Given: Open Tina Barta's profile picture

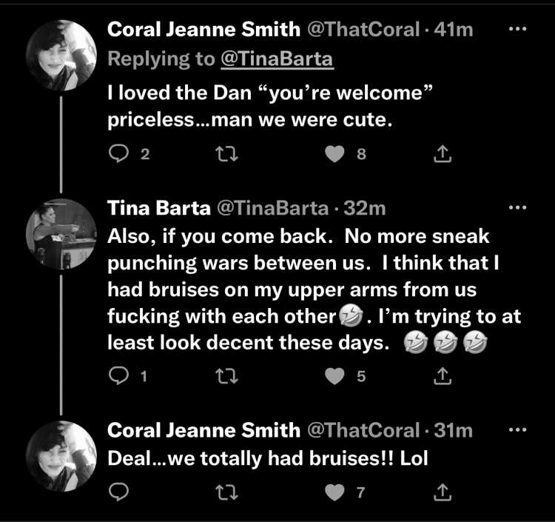Looking at the screenshot, I should tap(61, 234).
